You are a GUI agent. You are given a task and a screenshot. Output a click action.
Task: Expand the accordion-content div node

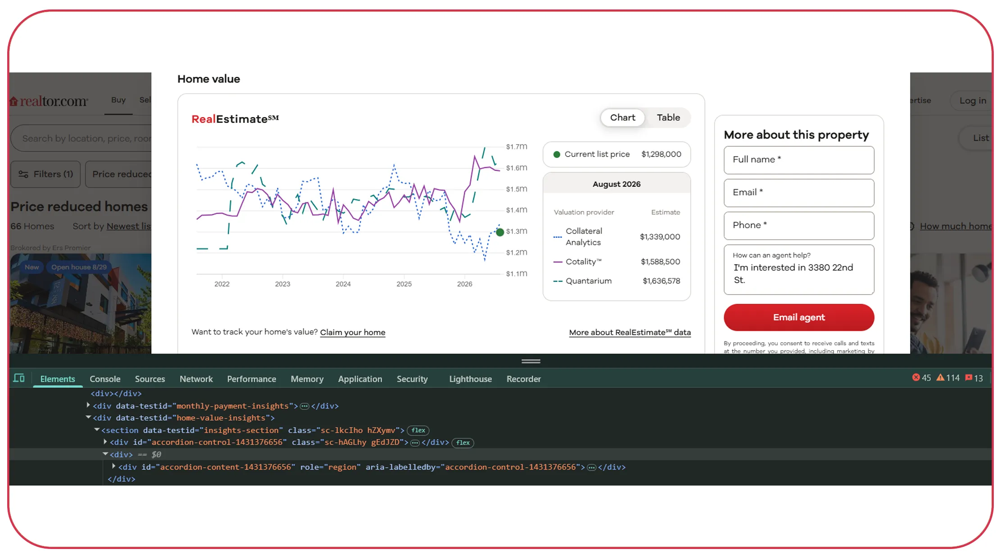(114, 466)
